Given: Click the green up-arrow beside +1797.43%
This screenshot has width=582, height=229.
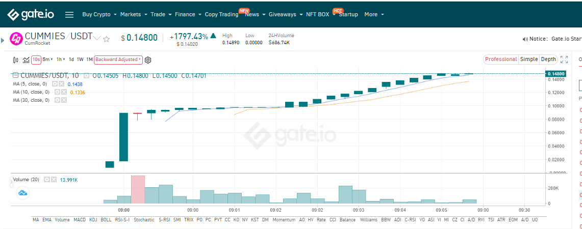Looking at the screenshot, I should [213, 36].
